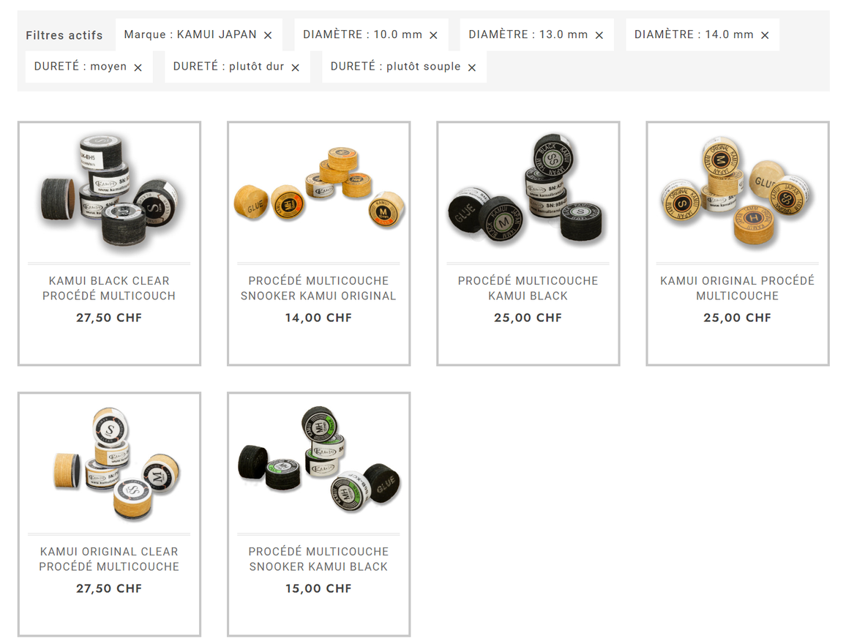Remove the DURETÉ plutôt souple filter
The image size is (846, 644).
(471, 67)
